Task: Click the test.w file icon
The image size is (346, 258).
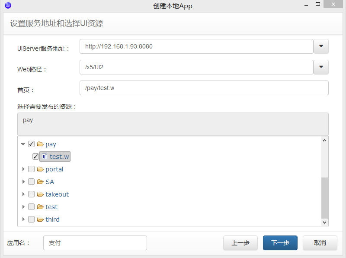Action: pyautogui.click(x=45, y=157)
